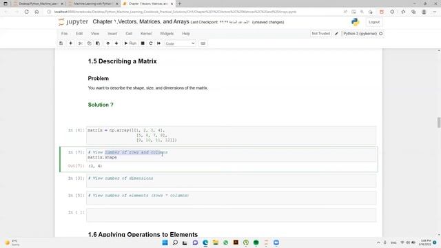Open the View menu
The width and height of the screenshot is (441, 248).
(x=95, y=34)
